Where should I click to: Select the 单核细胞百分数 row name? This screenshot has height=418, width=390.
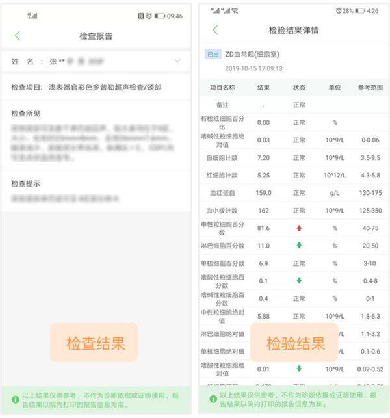(222, 263)
